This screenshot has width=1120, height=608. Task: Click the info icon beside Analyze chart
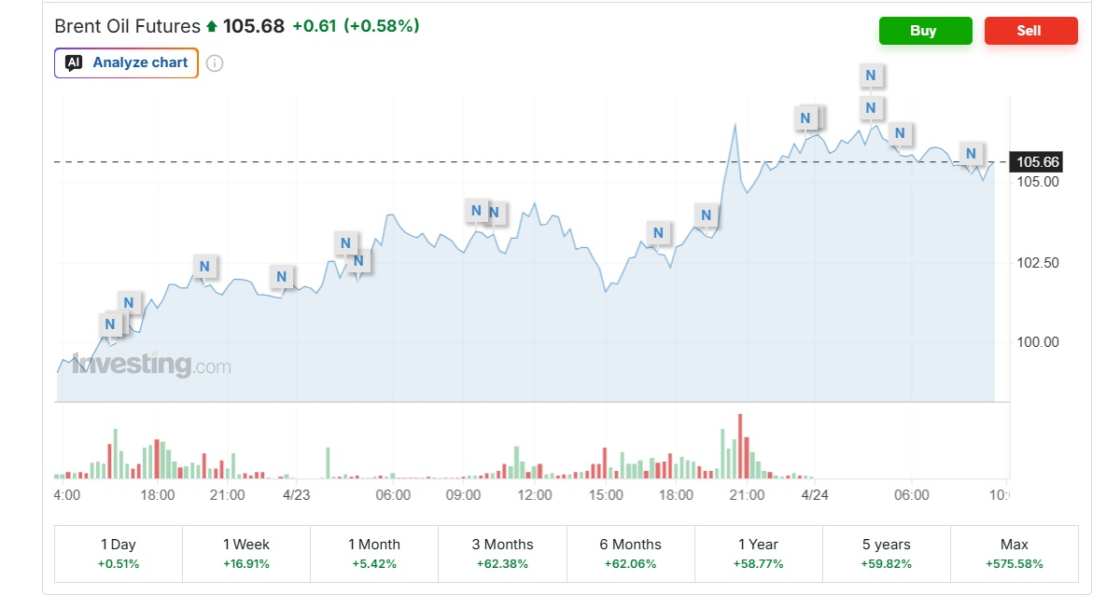pos(215,63)
